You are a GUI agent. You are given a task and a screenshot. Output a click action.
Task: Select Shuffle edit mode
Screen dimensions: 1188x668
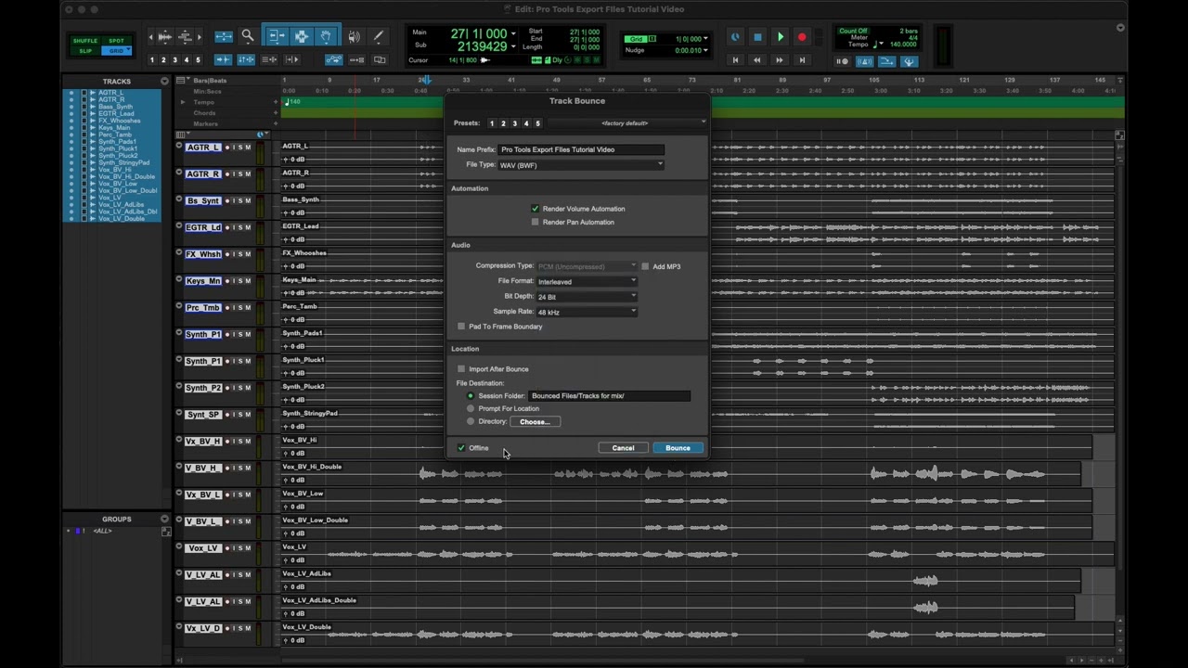[x=85, y=41]
